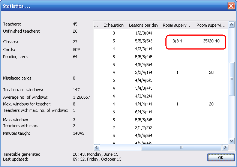Viewport: 237px width, 167px height.
Task: Sort by the Exhaustion column header
Action: pyautogui.click(x=113, y=25)
